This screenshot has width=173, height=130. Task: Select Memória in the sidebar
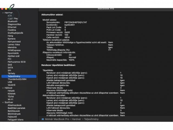(x=12, y=47)
